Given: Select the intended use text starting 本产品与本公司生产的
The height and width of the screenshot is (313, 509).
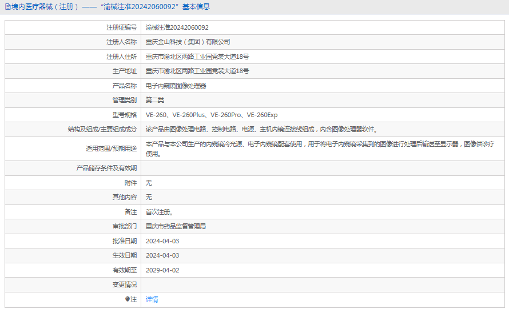Looking at the screenshot, I should click(320, 149).
